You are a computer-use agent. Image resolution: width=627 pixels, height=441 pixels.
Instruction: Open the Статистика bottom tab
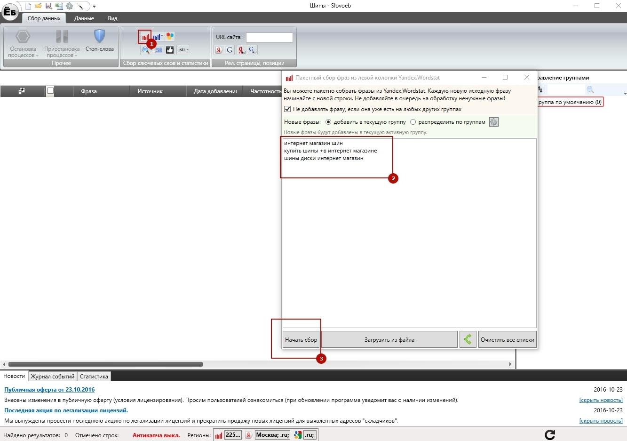(94, 377)
